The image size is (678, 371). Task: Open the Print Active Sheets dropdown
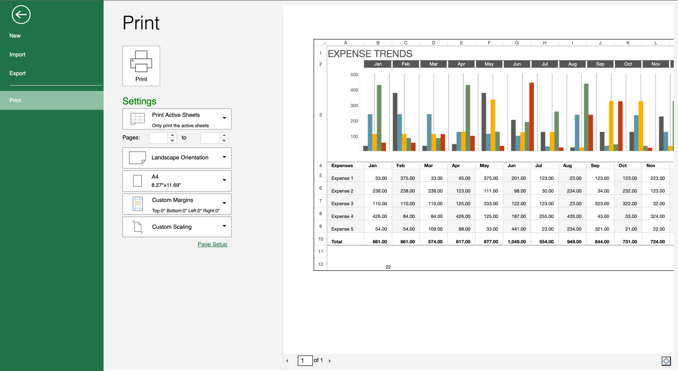point(224,119)
